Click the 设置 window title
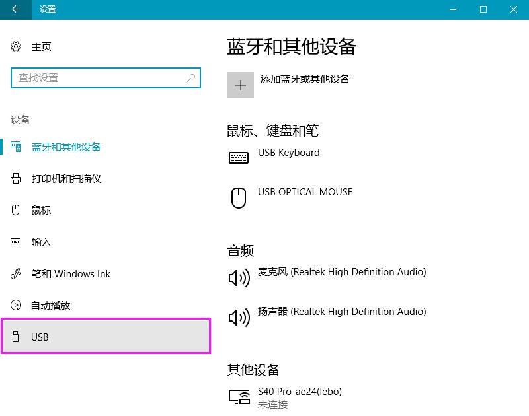Image resolution: width=529 pixels, height=416 pixels. click(x=48, y=9)
